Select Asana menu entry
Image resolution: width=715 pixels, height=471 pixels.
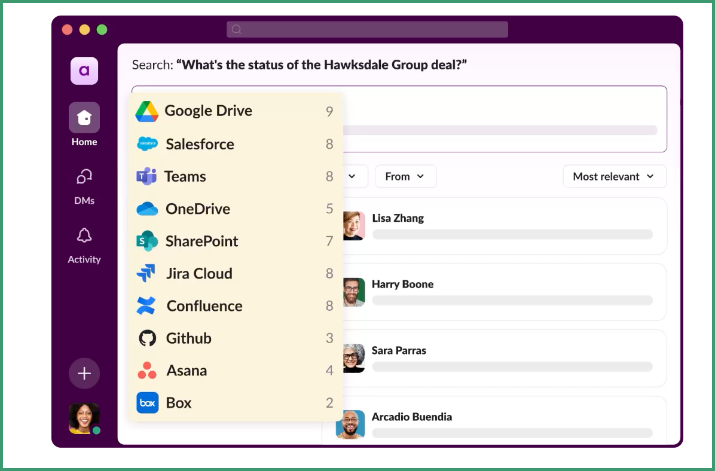pos(236,370)
